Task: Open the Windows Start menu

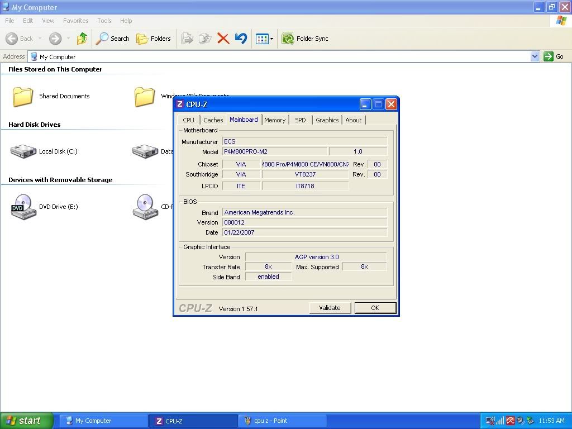Action: [27, 421]
